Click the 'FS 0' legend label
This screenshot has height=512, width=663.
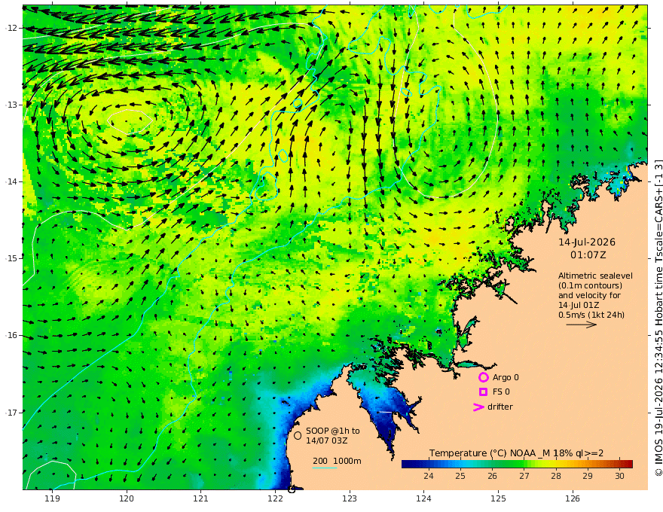(x=501, y=392)
